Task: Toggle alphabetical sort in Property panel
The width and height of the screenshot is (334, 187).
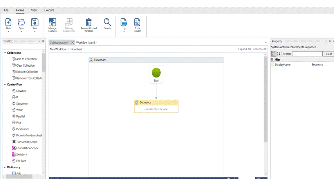Action: click(279, 54)
